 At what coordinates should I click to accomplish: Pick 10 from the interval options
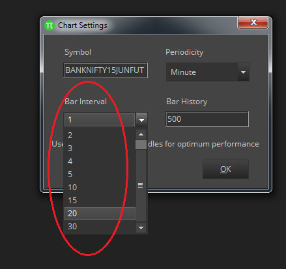point(100,188)
